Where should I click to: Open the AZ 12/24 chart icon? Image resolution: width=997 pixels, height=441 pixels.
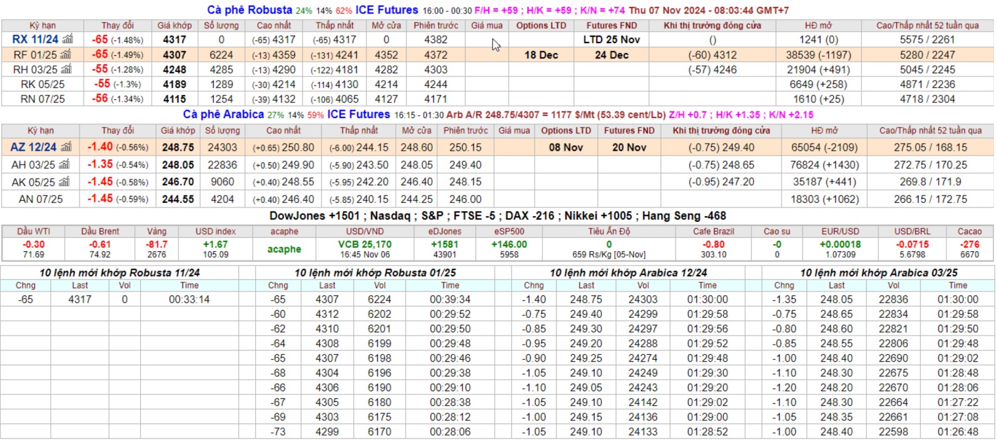(x=66, y=147)
